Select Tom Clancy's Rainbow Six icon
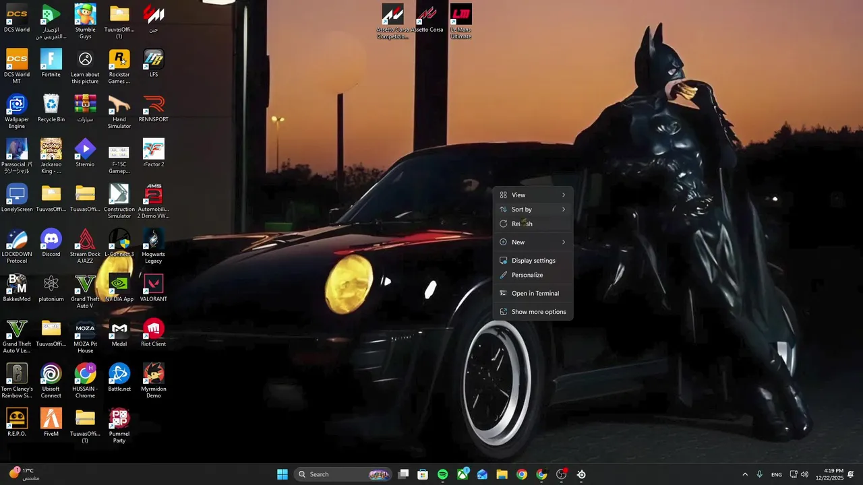This screenshot has height=485, width=863. [17, 381]
